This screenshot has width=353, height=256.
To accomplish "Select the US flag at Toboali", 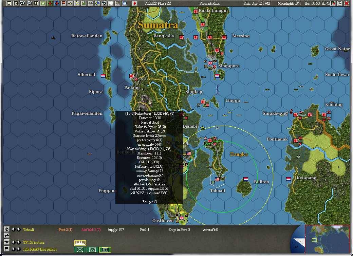I will 217,179.
